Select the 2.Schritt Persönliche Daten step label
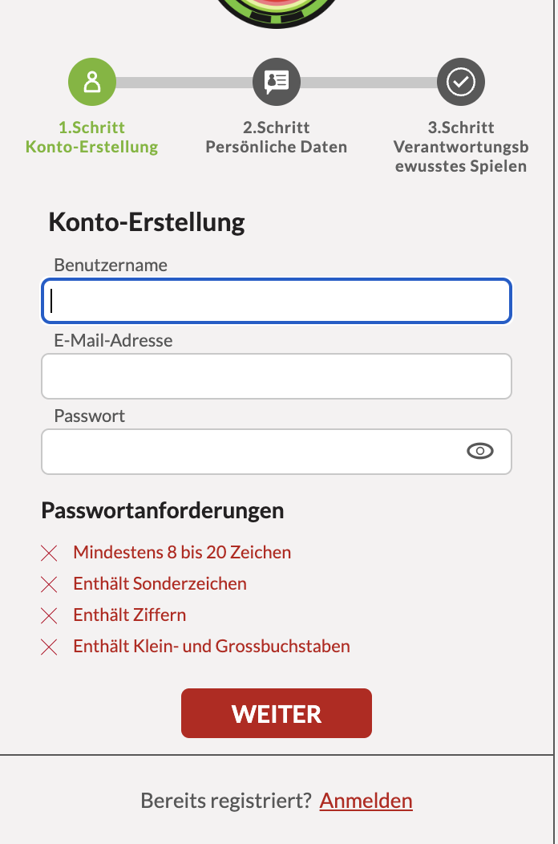The height and width of the screenshot is (844, 558). tap(277, 137)
